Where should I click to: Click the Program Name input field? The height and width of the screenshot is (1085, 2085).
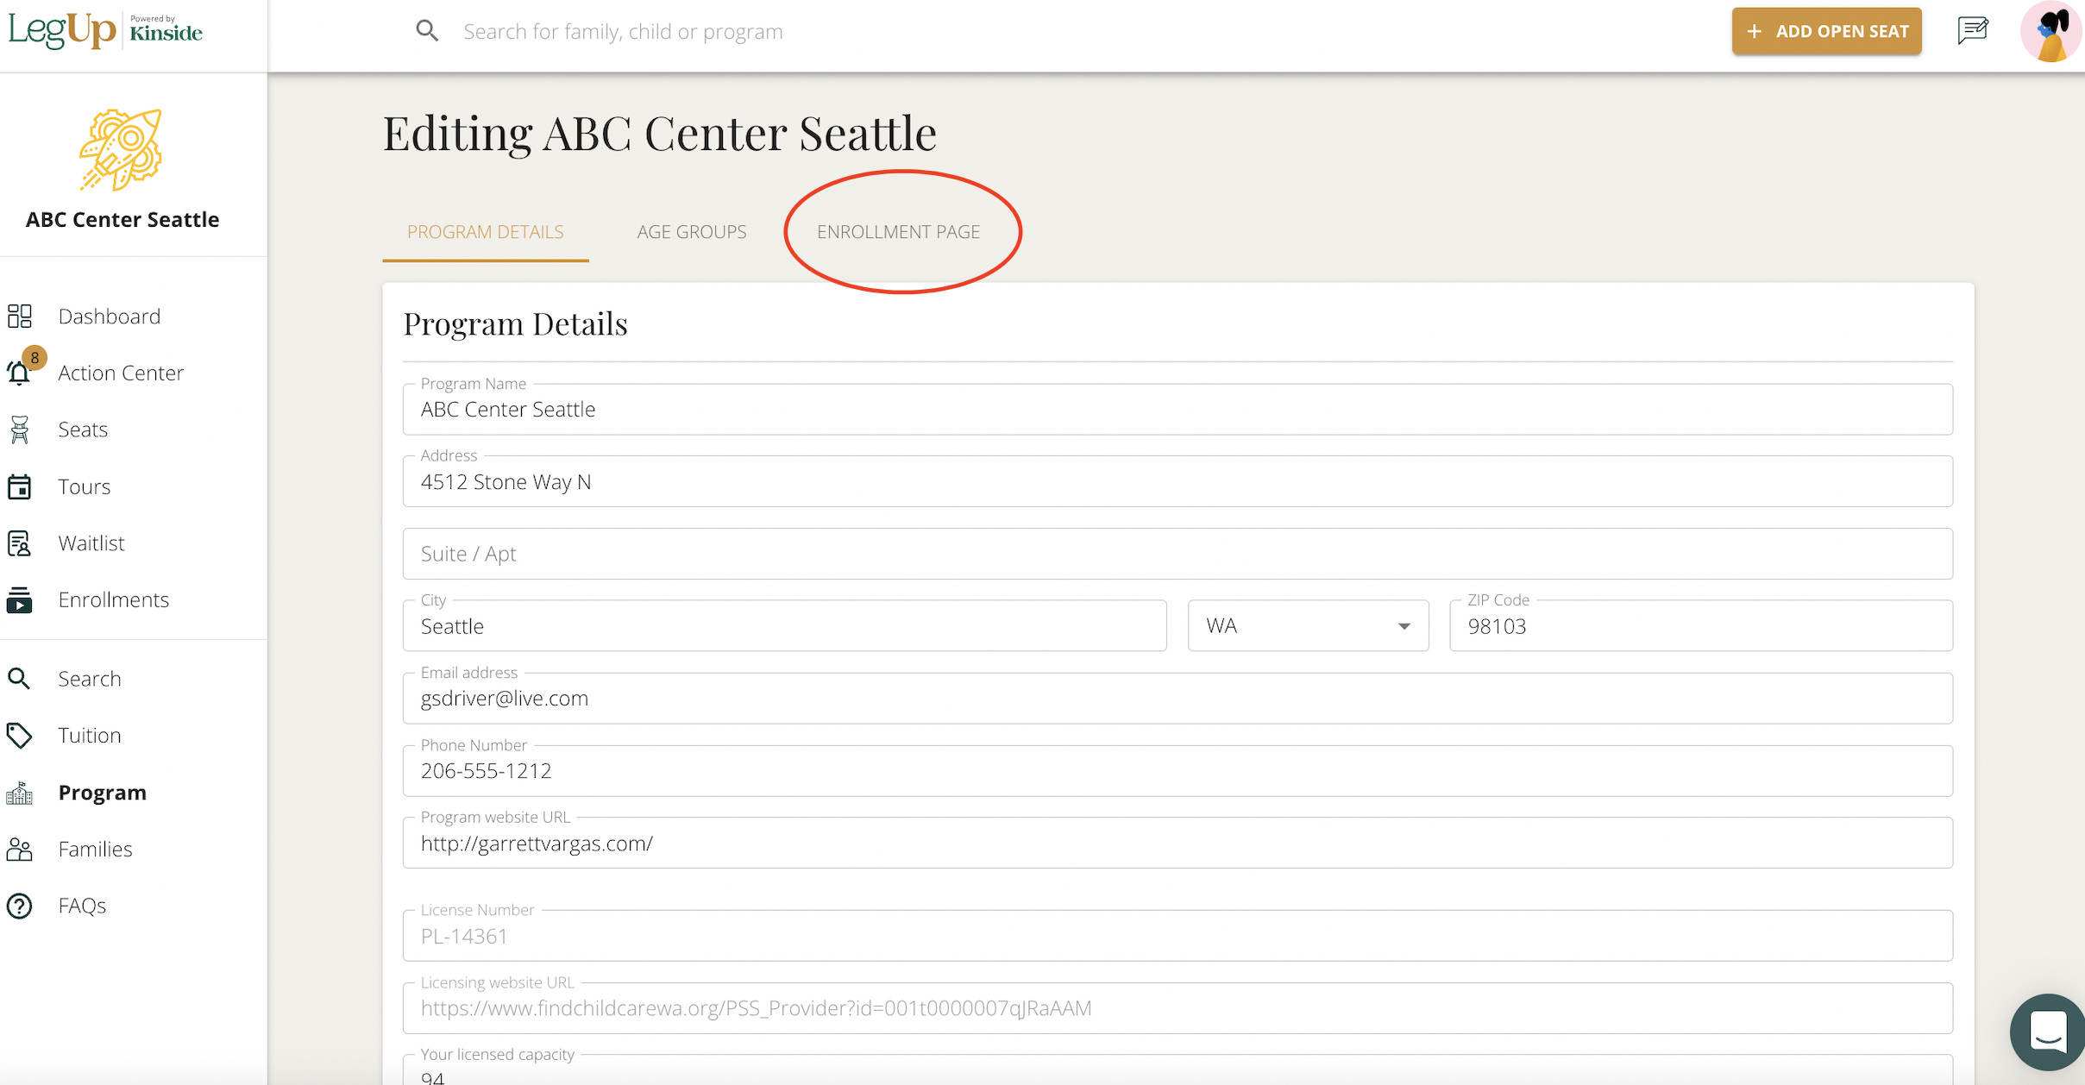point(1178,410)
